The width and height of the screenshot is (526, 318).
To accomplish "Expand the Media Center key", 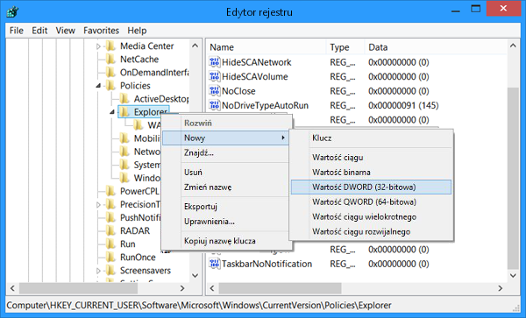I will pos(98,46).
